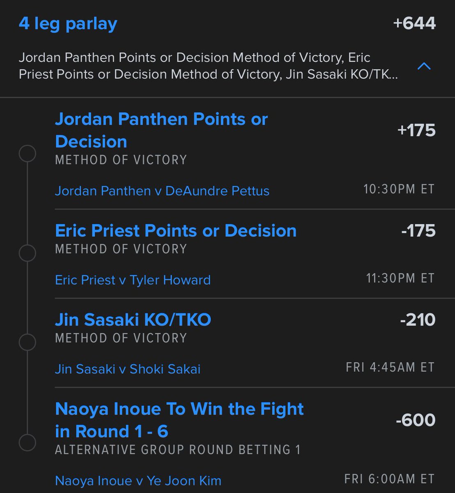Click the Eric Priest leg status circle

coord(28,253)
